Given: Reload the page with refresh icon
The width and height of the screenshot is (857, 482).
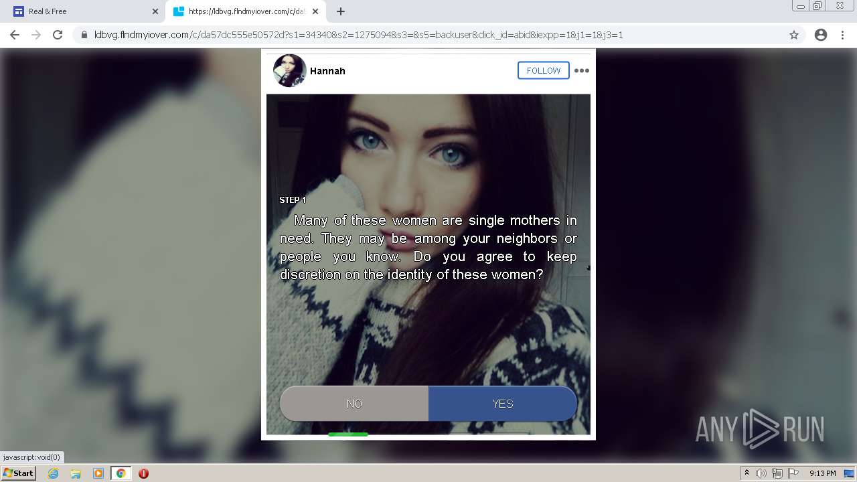Looking at the screenshot, I should (x=58, y=35).
